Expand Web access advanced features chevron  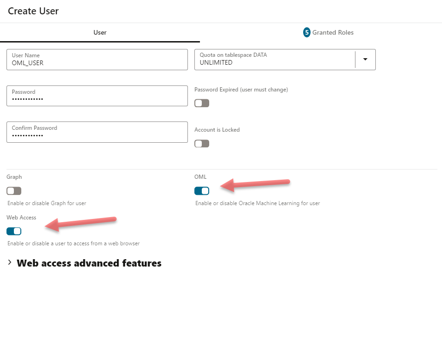tap(10, 262)
